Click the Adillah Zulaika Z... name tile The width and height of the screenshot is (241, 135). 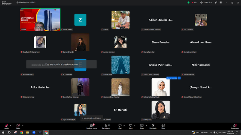pos(160,20)
